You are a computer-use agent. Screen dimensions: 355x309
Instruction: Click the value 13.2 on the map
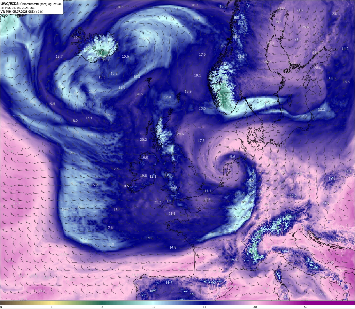tap(114, 73)
